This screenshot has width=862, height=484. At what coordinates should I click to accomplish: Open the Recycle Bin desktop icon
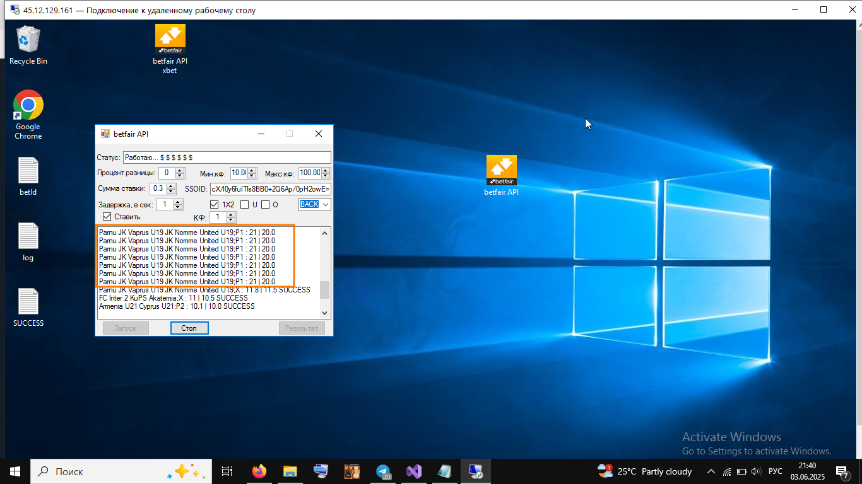click(28, 45)
